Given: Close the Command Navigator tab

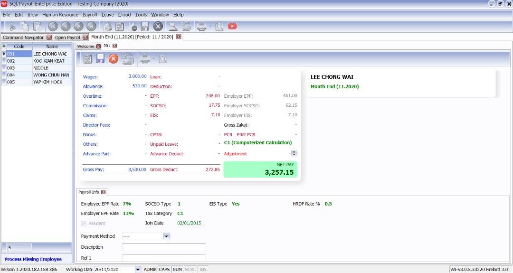Looking at the screenshot, I should click(49, 37).
